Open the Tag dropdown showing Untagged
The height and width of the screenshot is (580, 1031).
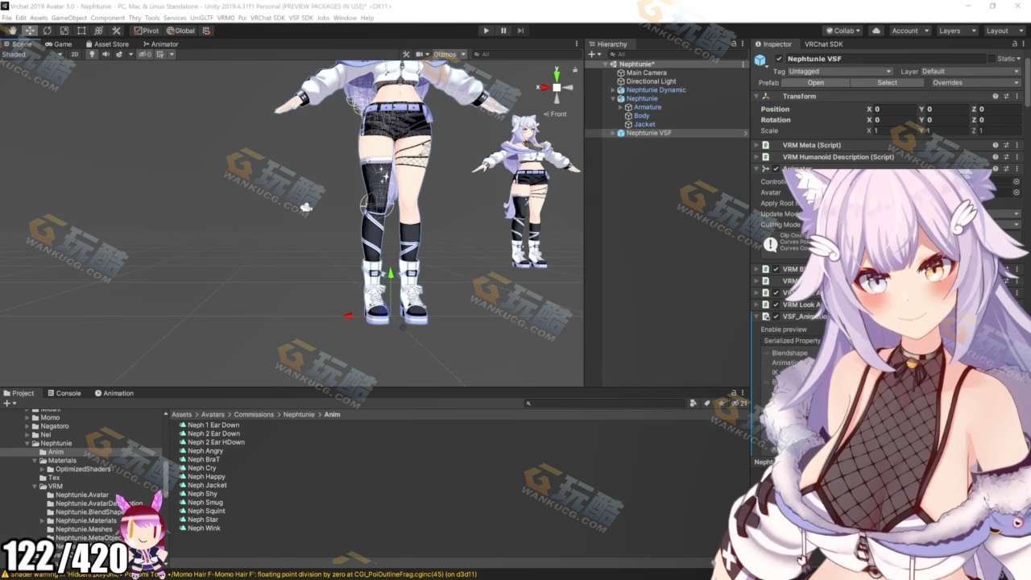840,71
